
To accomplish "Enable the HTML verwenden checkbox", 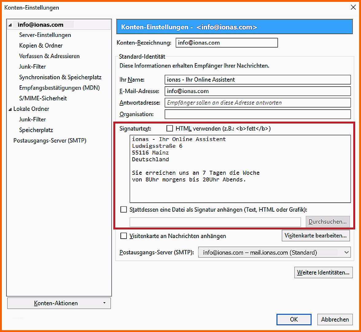I will [170, 128].
